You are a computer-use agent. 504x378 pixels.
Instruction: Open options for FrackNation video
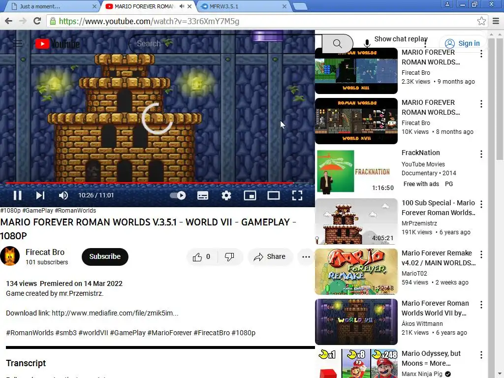[481, 154]
